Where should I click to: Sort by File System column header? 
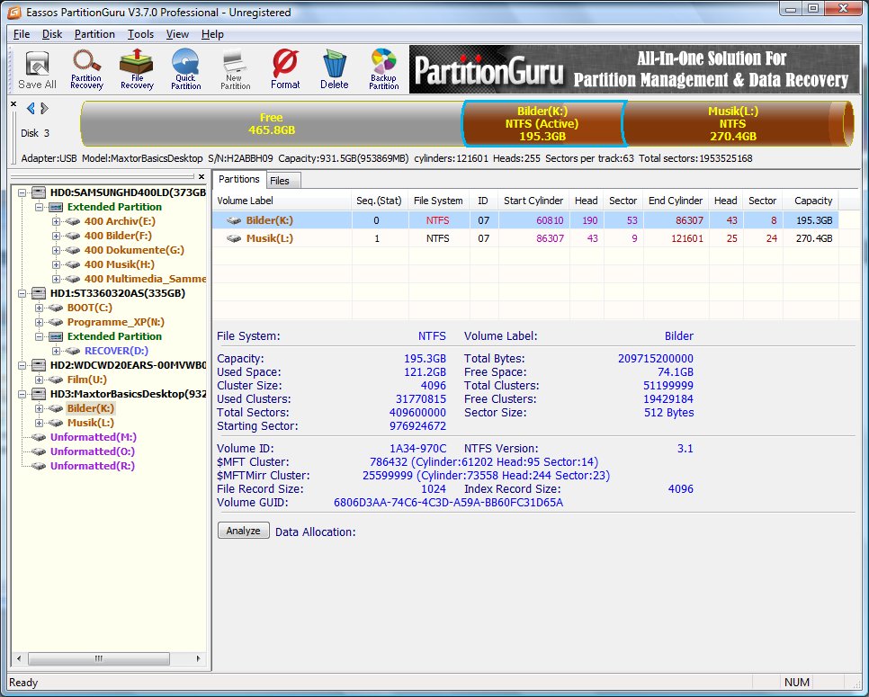pos(438,201)
